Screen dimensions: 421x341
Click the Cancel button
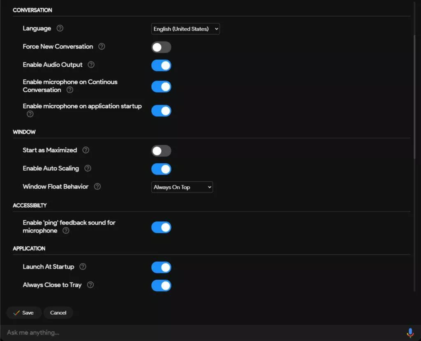pos(58,313)
